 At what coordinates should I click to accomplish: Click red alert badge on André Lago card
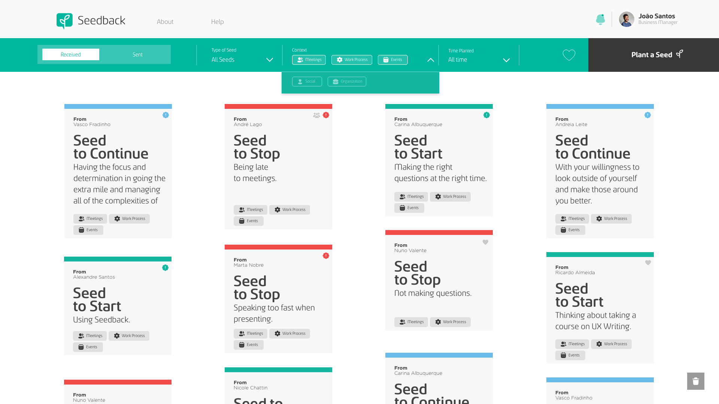(x=326, y=115)
